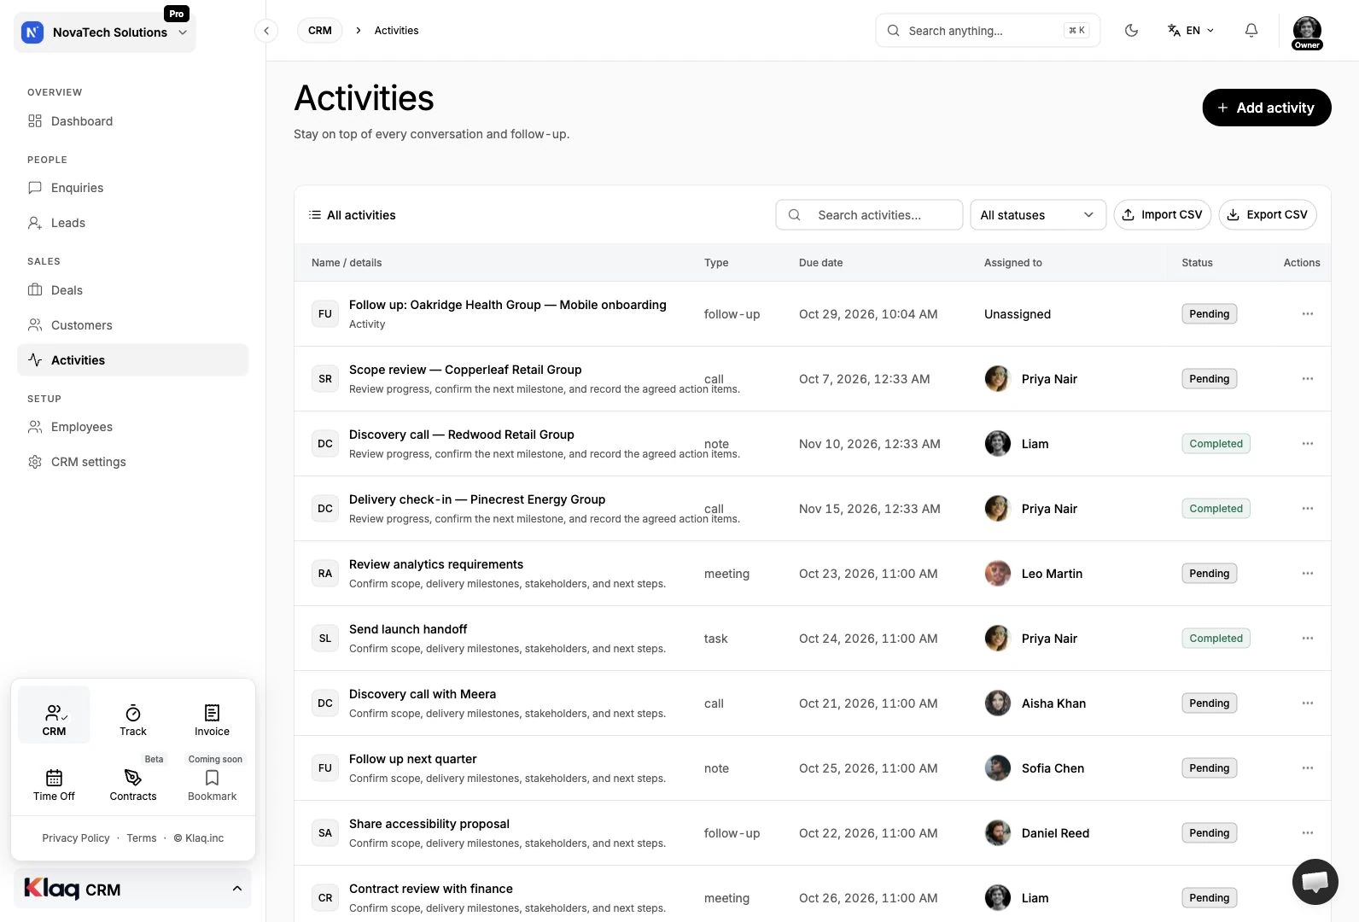Screen dimensions: 1359x922
Task: Open the Time Off app tile
Action: coord(54,785)
